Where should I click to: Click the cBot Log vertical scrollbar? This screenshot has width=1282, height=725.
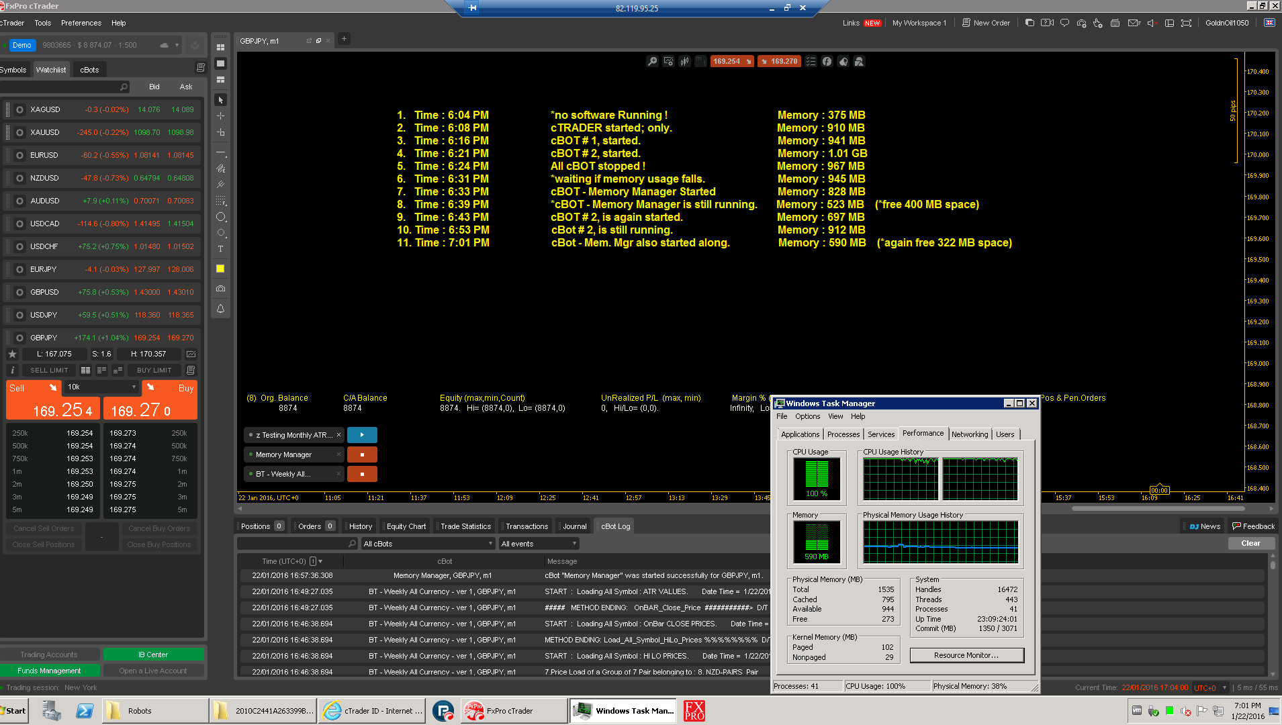pyautogui.click(x=1272, y=565)
